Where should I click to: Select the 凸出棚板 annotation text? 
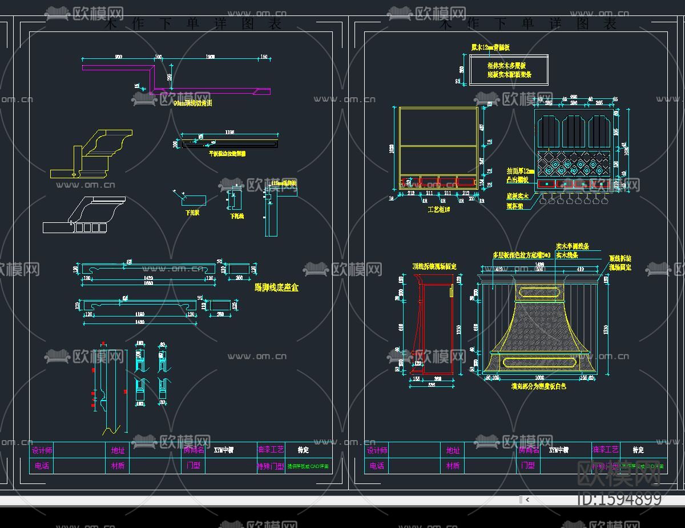[x=517, y=179]
